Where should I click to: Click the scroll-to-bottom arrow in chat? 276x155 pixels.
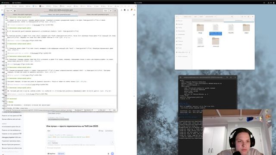[x=112, y=142]
